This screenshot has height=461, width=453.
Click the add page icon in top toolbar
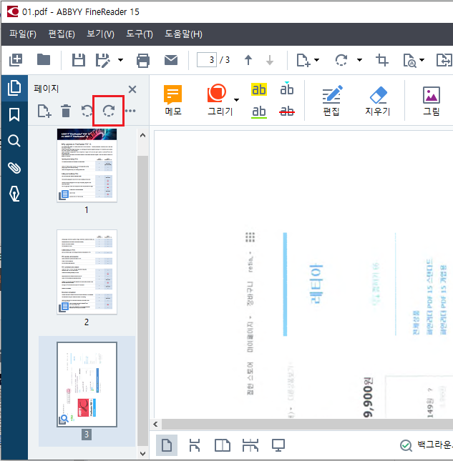point(303,60)
